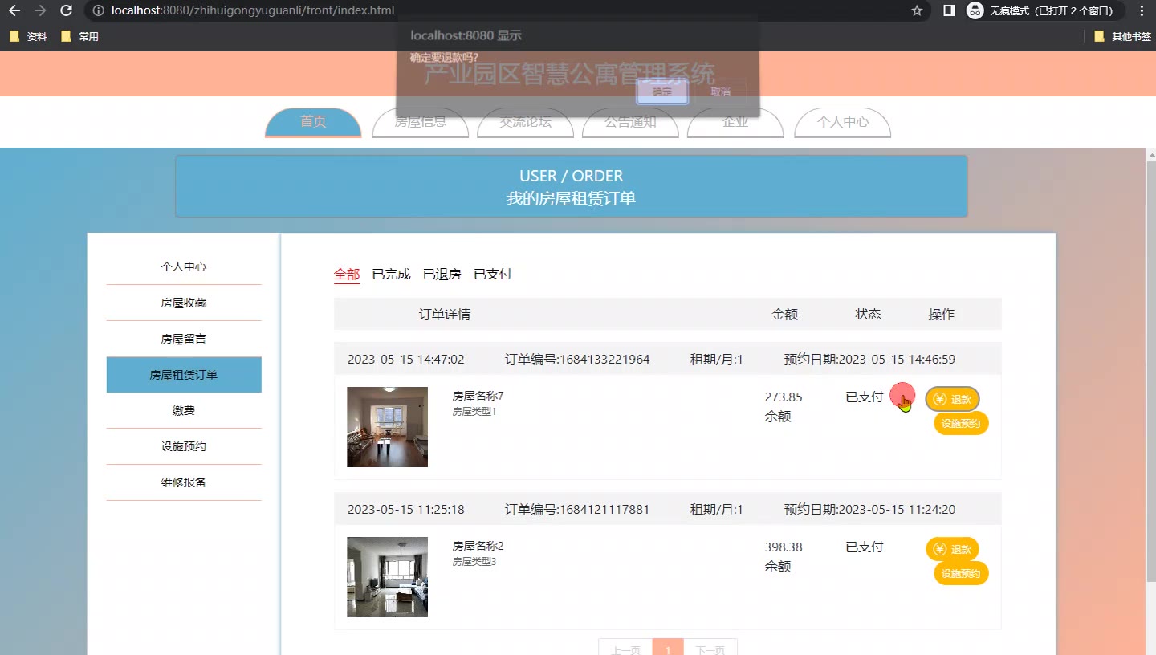Click the address bar URL field

click(x=506, y=10)
